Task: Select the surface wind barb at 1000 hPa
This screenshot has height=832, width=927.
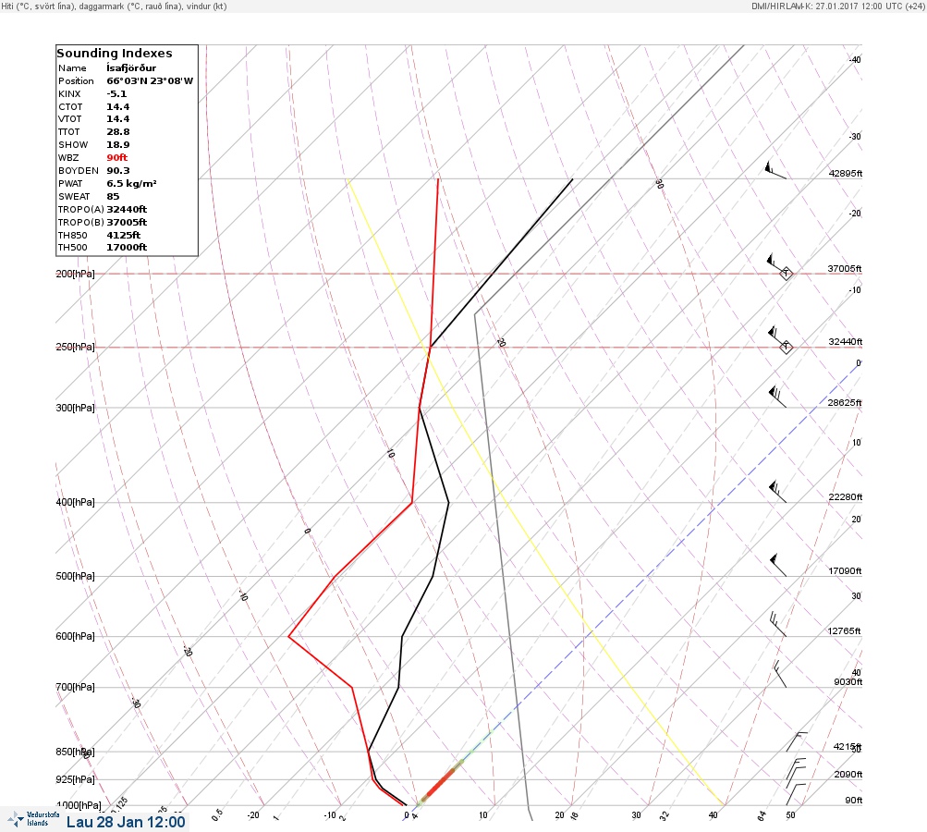Action: click(796, 794)
